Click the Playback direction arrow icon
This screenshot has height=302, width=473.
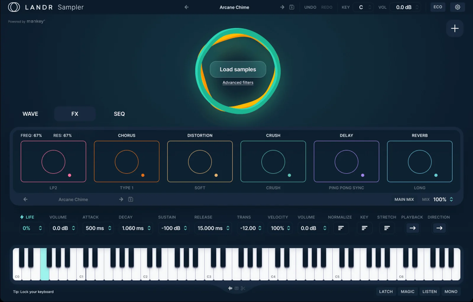pos(413,228)
